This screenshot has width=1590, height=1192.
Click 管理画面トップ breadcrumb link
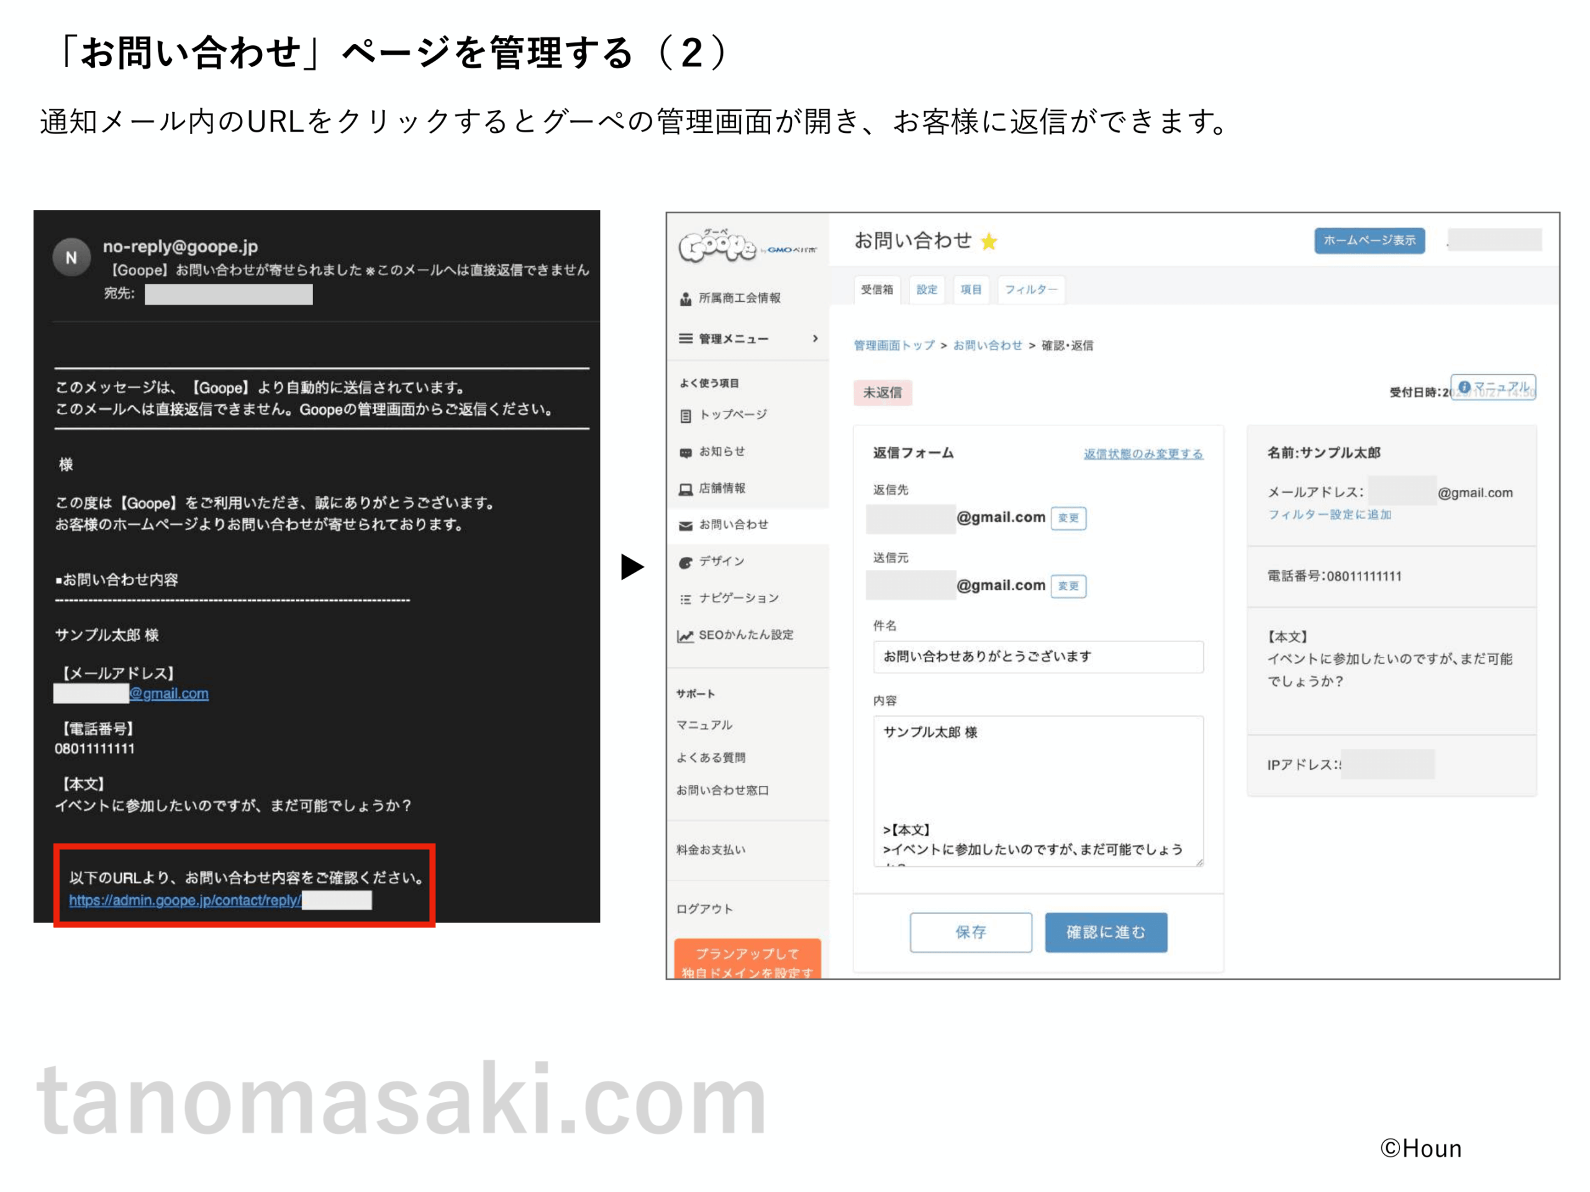click(894, 345)
